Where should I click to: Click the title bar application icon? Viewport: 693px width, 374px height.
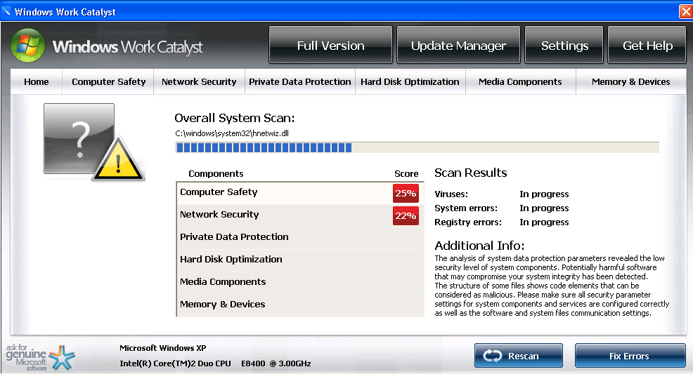coord(7,12)
